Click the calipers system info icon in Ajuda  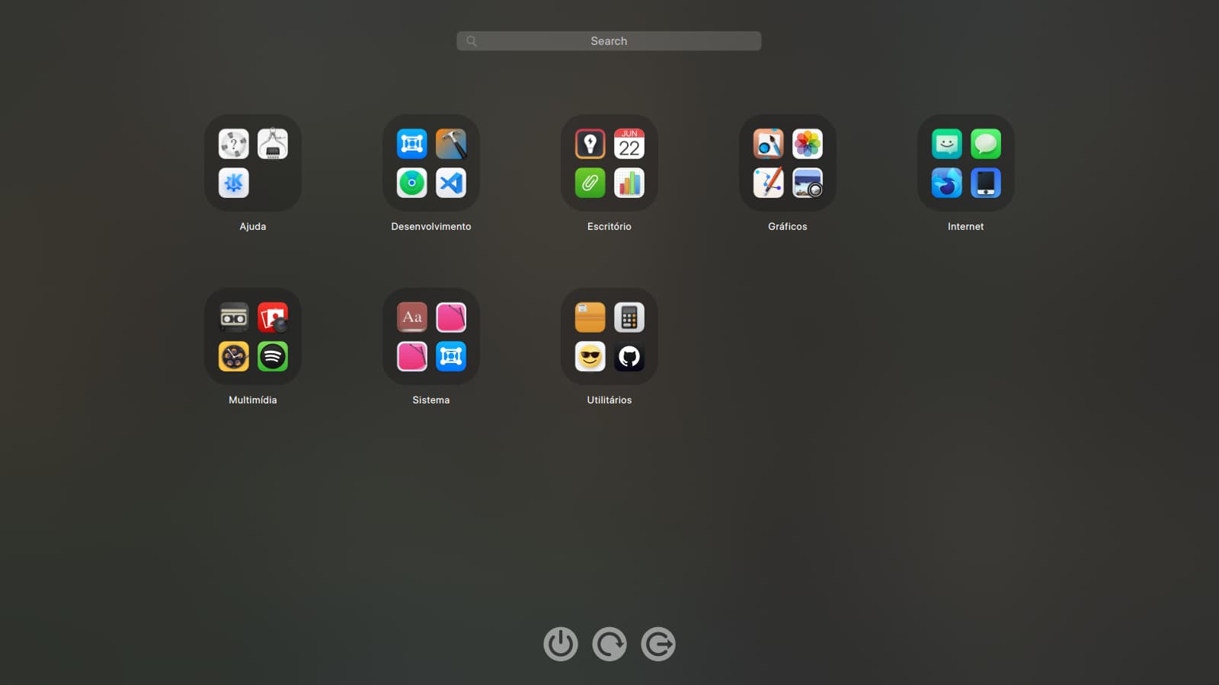pyautogui.click(x=273, y=144)
